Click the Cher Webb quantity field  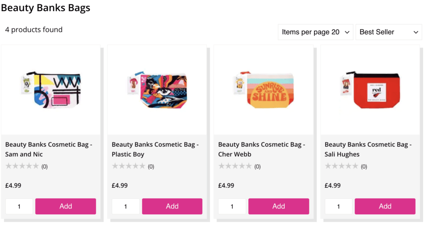[x=232, y=206]
